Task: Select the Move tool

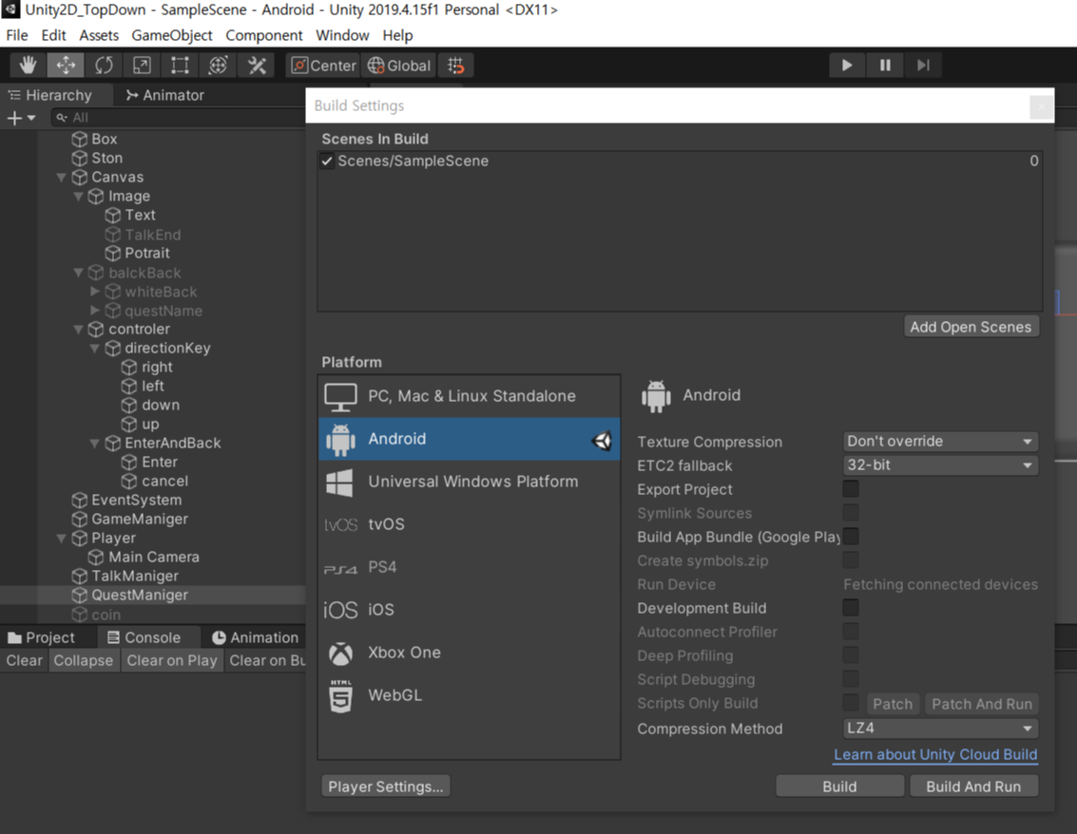Action: 66,66
